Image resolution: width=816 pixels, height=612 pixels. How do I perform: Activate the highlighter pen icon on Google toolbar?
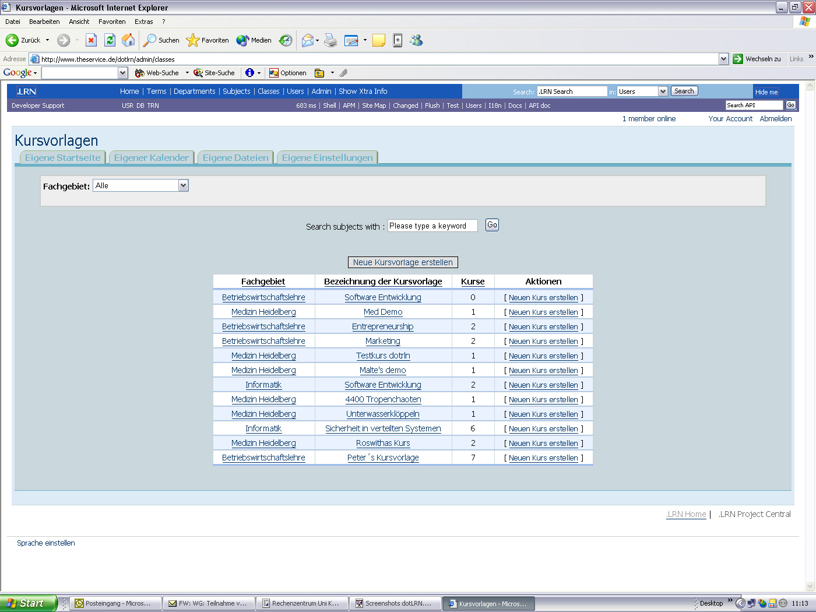[343, 72]
